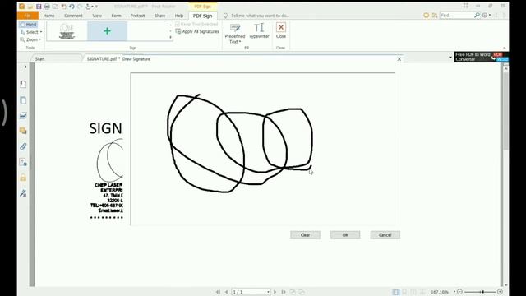Click the Tell me what you want to do field
Viewport: 526px width, 296px height.
260,16
